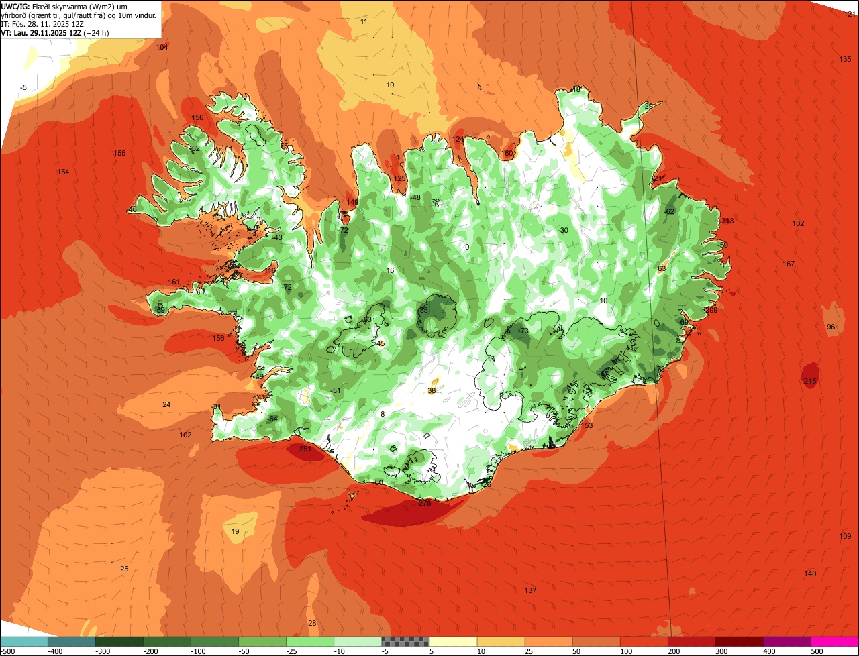
Task: Select the dark red legend swatch between 300 and 400
Action: pyautogui.click(x=740, y=641)
